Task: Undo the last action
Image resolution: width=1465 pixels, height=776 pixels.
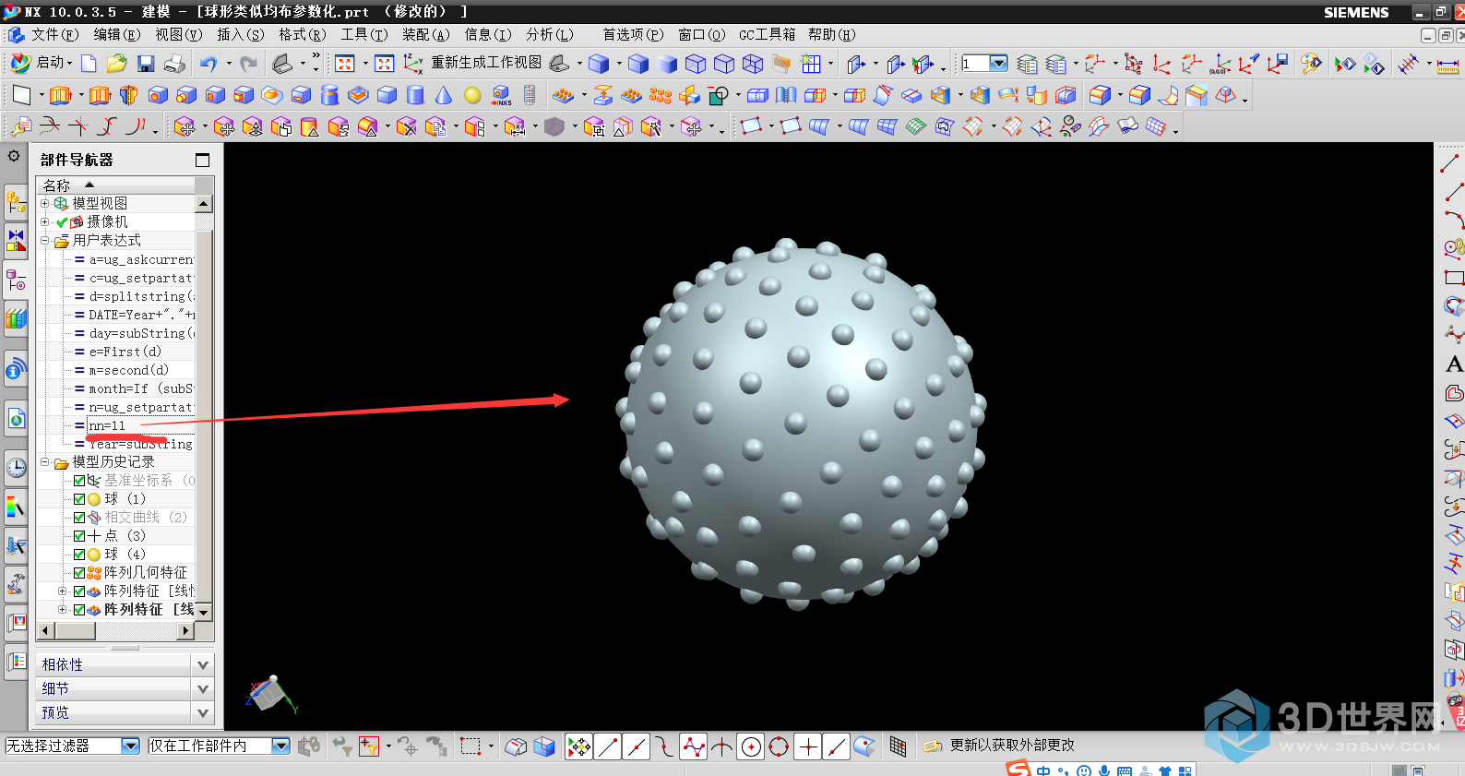Action: pos(208,64)
